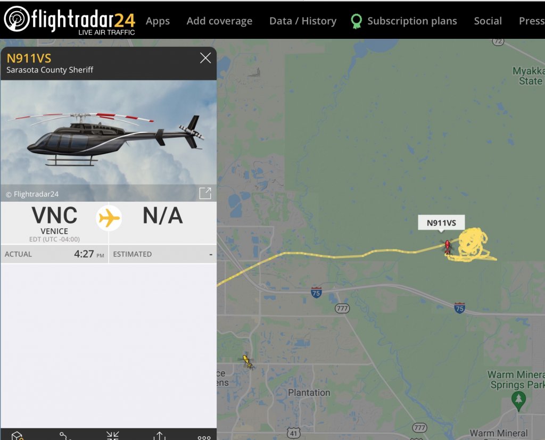Select the yellow helicopter near Plantation

click(247, 361)
